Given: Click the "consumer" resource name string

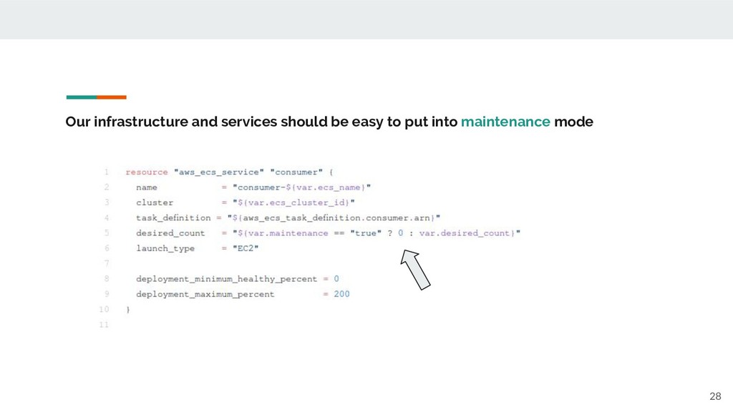Looking at the screenshot, I should (x=296, y=172).
